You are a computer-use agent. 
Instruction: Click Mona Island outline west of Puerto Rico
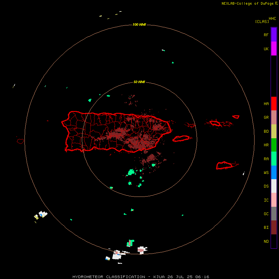pyautogui.click(x=20, y=141)
